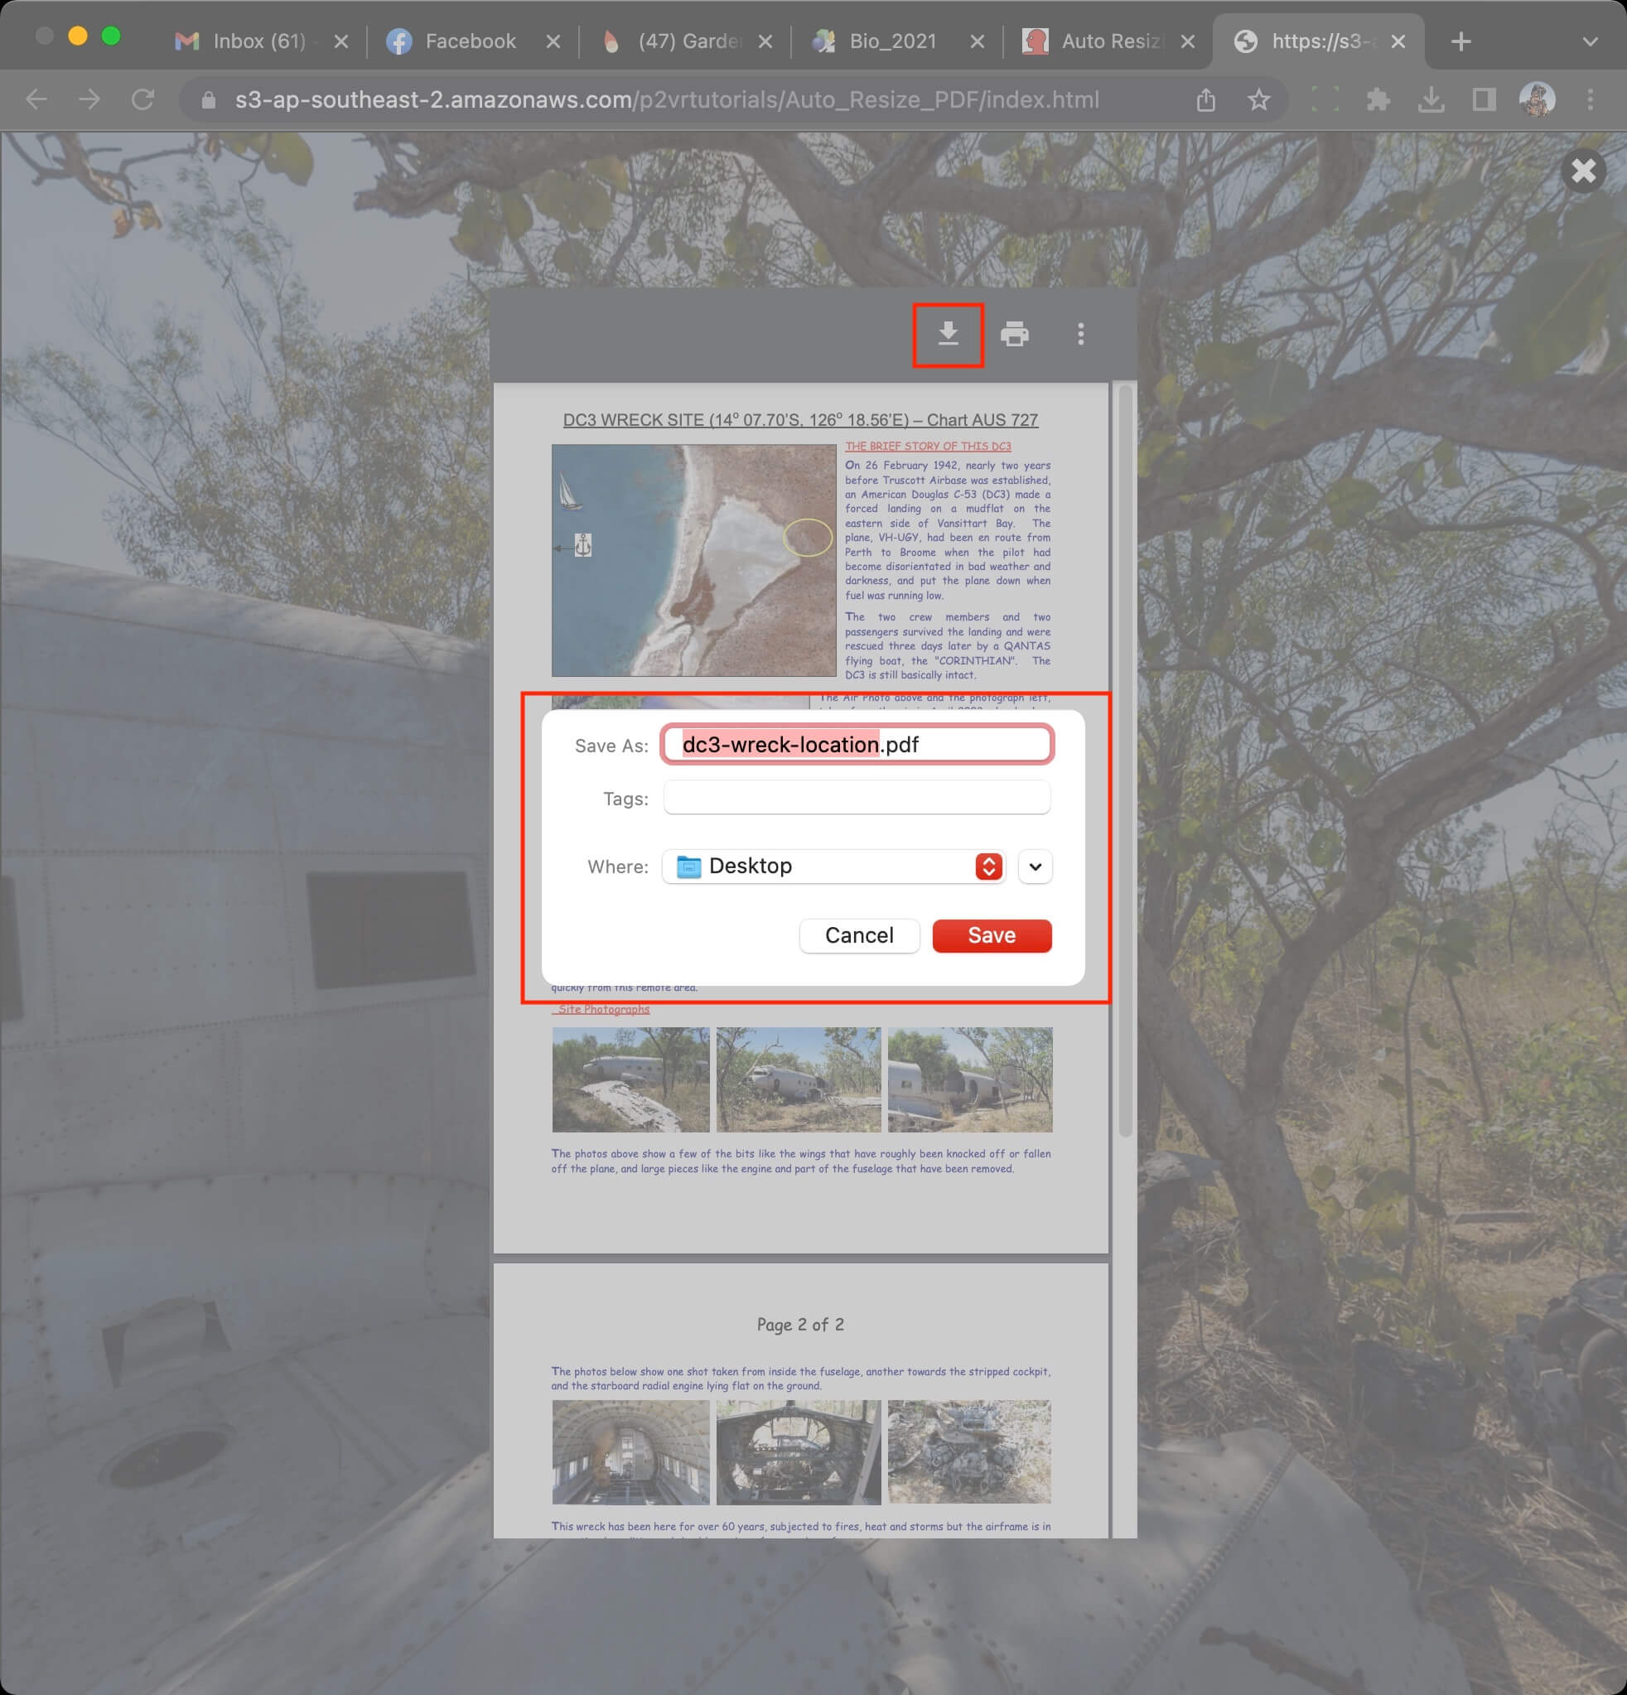Click the Site Photographs link

tap(603, 1009)
